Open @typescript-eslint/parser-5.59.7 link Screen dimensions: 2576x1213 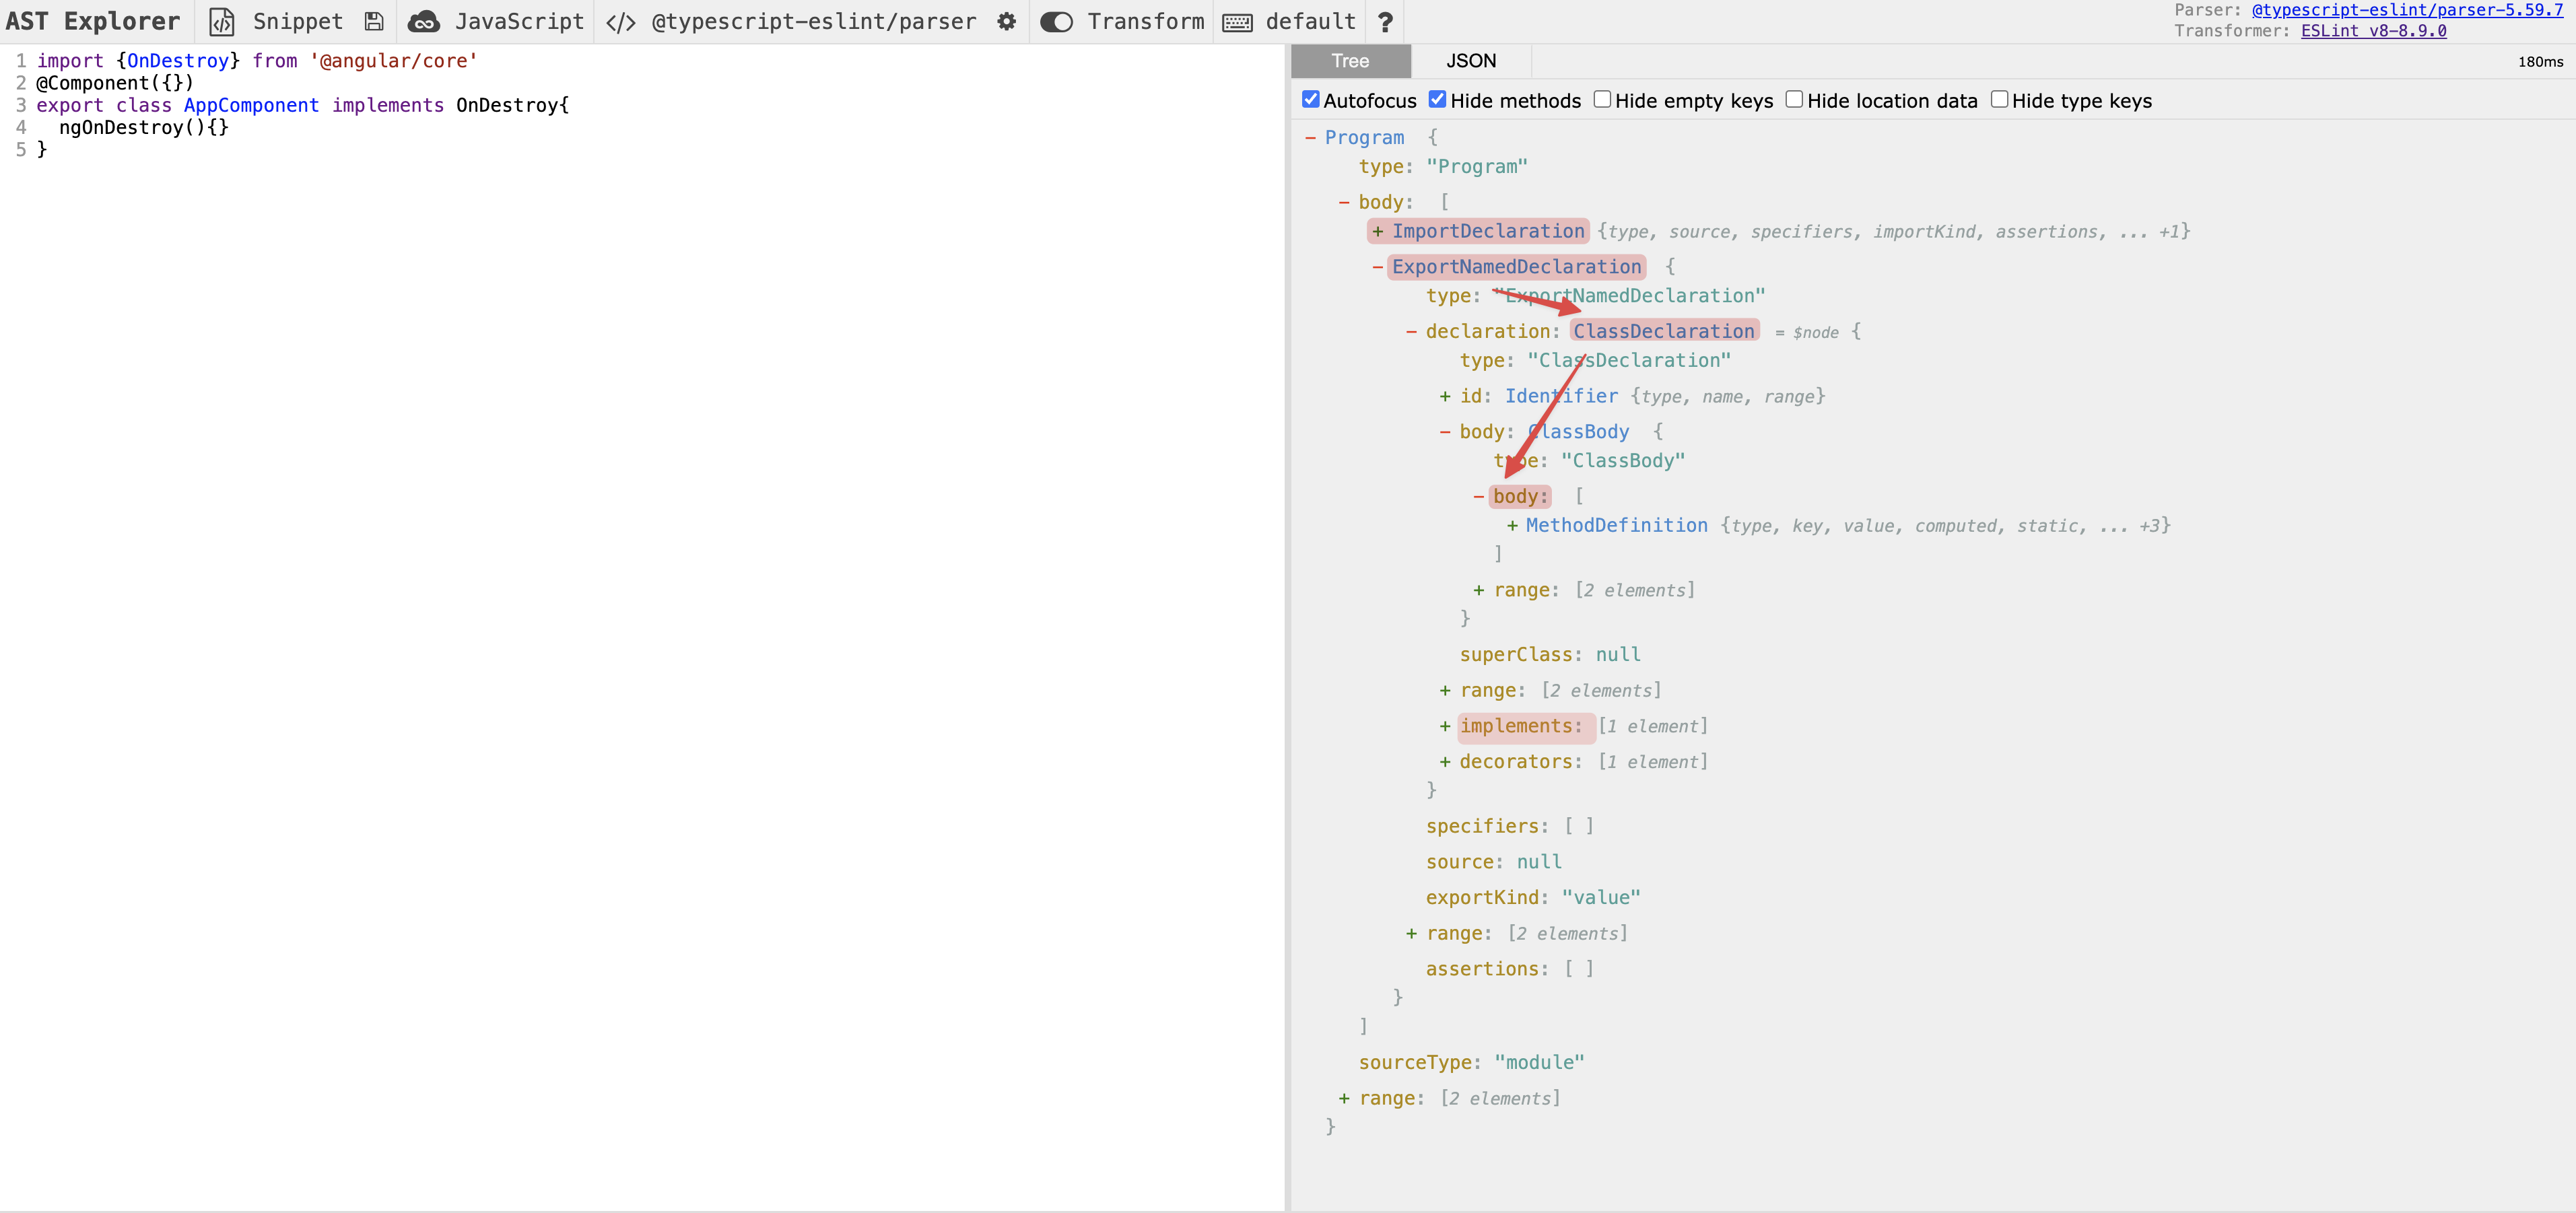click(2407, 10)
